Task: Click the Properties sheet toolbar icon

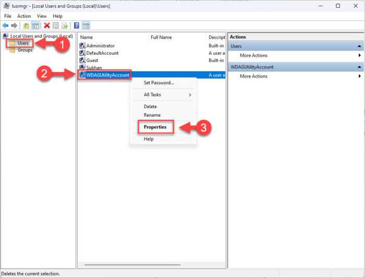Action: pyautogui.click(x=56, y=26)
